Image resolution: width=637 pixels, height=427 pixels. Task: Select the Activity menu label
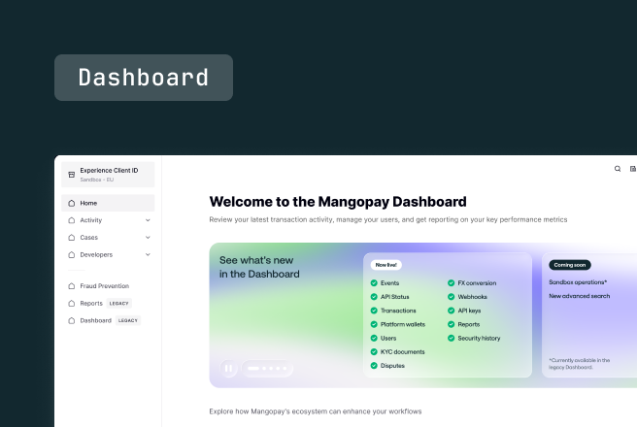(91, 220)
